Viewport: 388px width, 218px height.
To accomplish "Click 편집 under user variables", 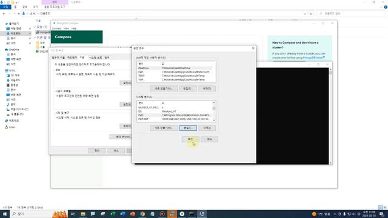I will [x=188, y=88].
